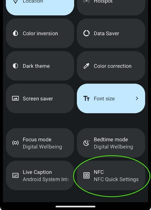Tap the Bedtime mode moon icon
The height and width of the screenshot is (210, 151).
click(86, 143)
